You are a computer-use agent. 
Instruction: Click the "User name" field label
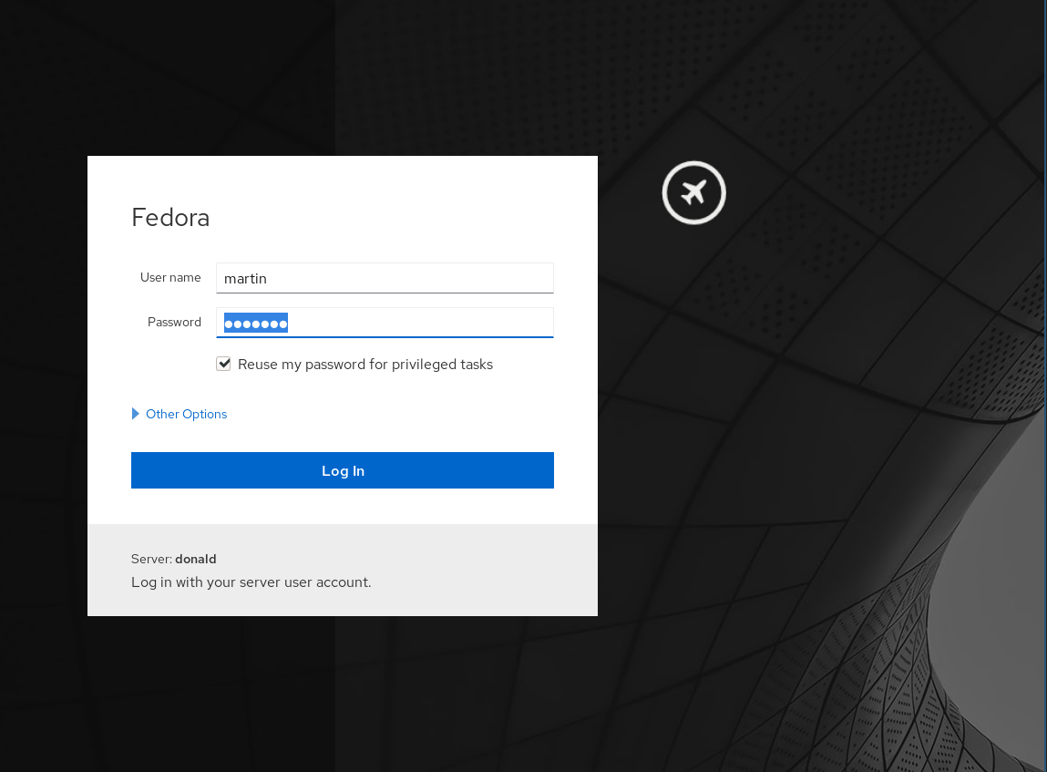click(x=170, y=277)
